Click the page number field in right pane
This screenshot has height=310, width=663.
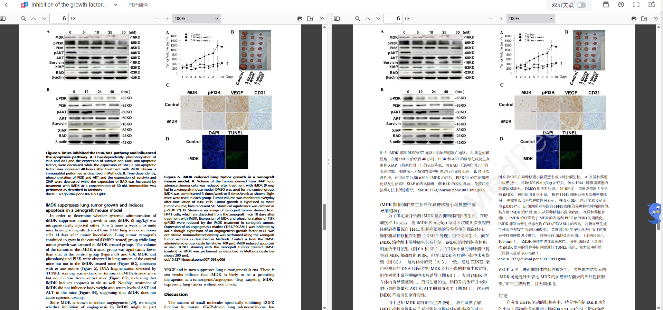click(x=394, y=19)
